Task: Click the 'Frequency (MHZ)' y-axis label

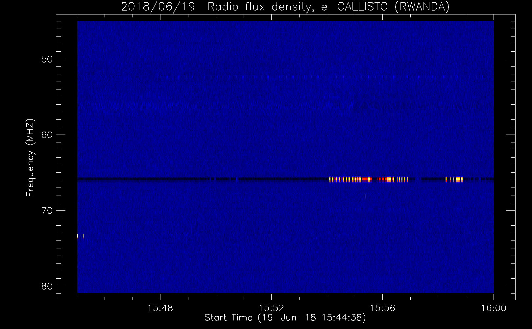Action: pyautogui.click(x=30, y=158)
